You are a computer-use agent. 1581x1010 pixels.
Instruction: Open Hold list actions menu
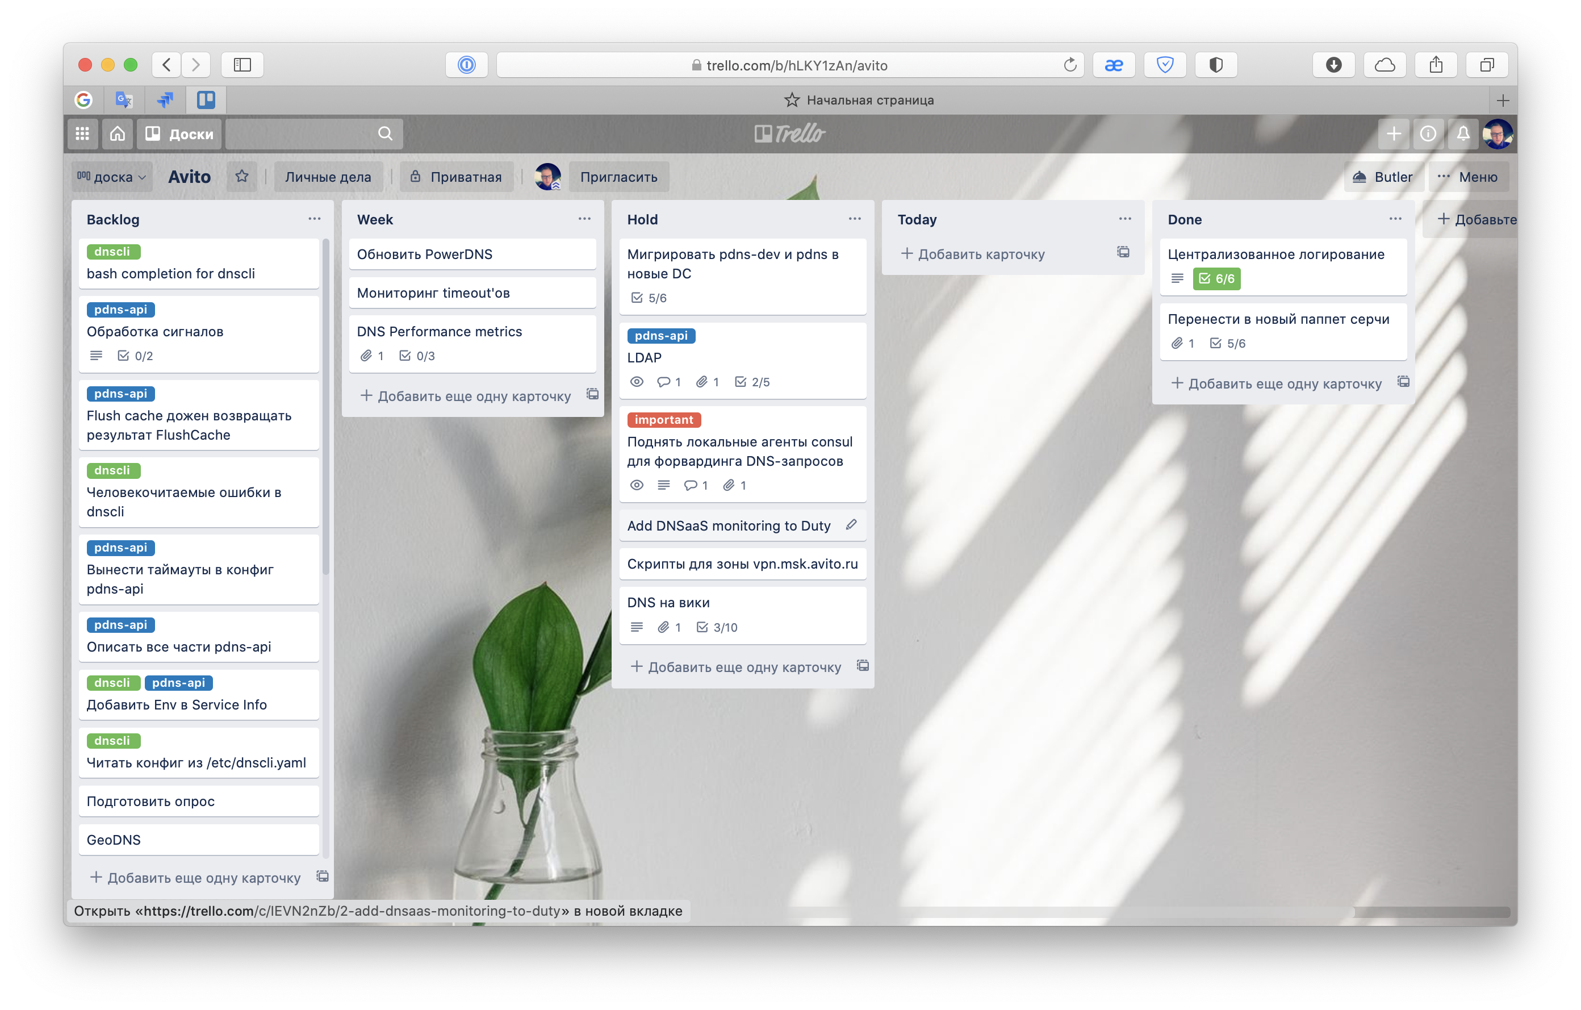pyautogui.click(x=854, y=219)
